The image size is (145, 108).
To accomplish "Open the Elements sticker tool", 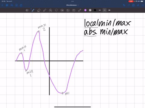I will pyautogui.click(x=62, y=10).
